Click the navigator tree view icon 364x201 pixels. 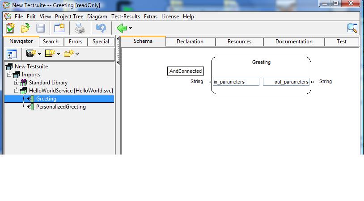click(x=11, y=54)
